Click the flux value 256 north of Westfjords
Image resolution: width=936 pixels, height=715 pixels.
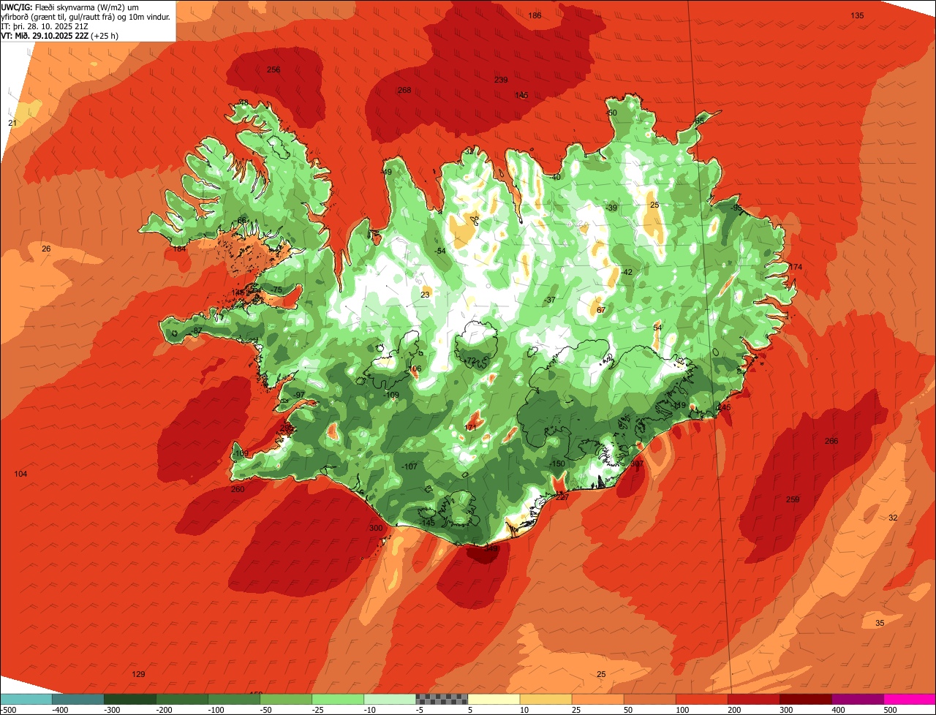coord(273,70)
